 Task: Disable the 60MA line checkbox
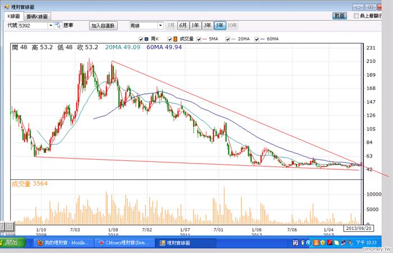click(257, 39)
